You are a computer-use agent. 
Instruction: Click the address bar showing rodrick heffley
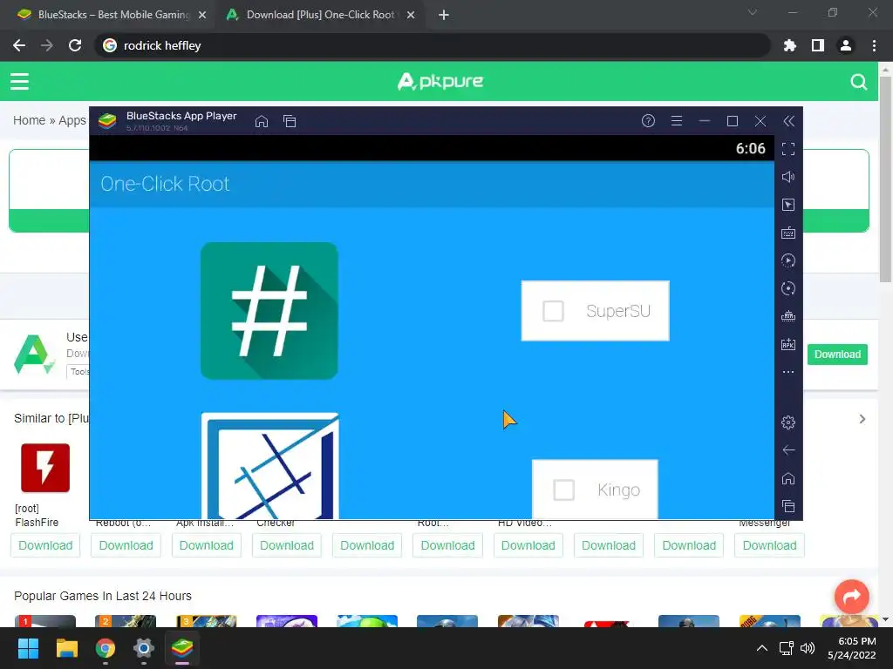pyautogui.click(x=432, y=45)
